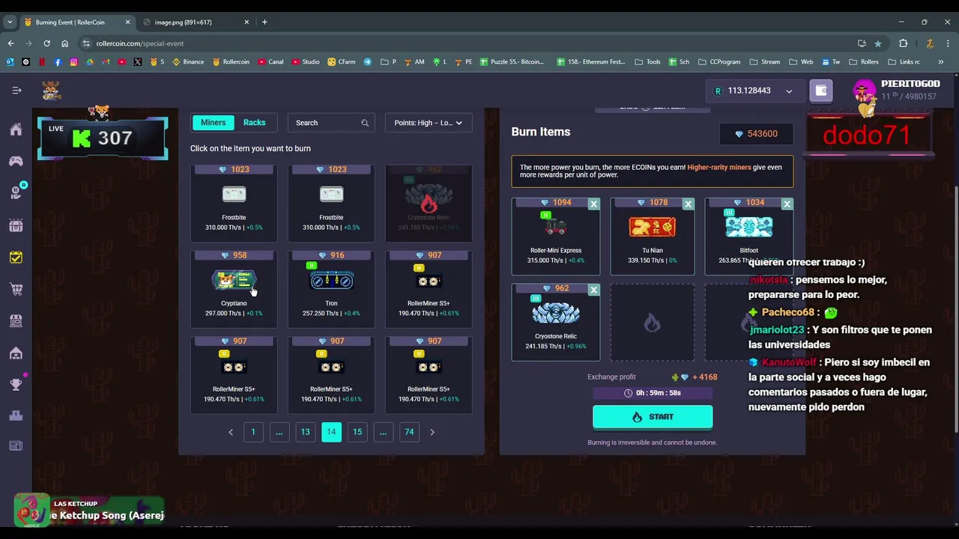Open the browser home button
This screenshot has width=959, height=539.
coord(64,43)
